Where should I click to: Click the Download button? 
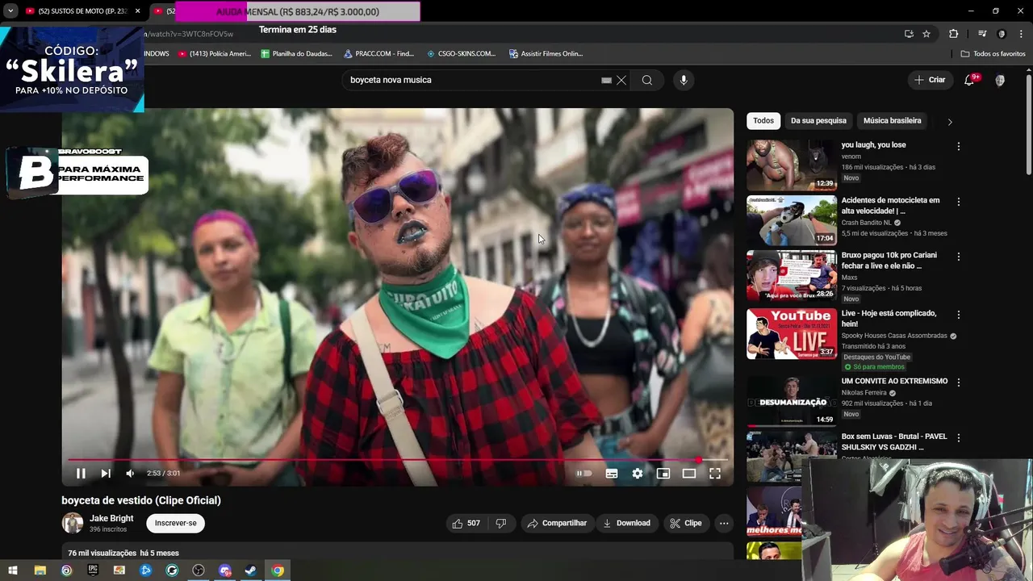click(x=627, y=523)
